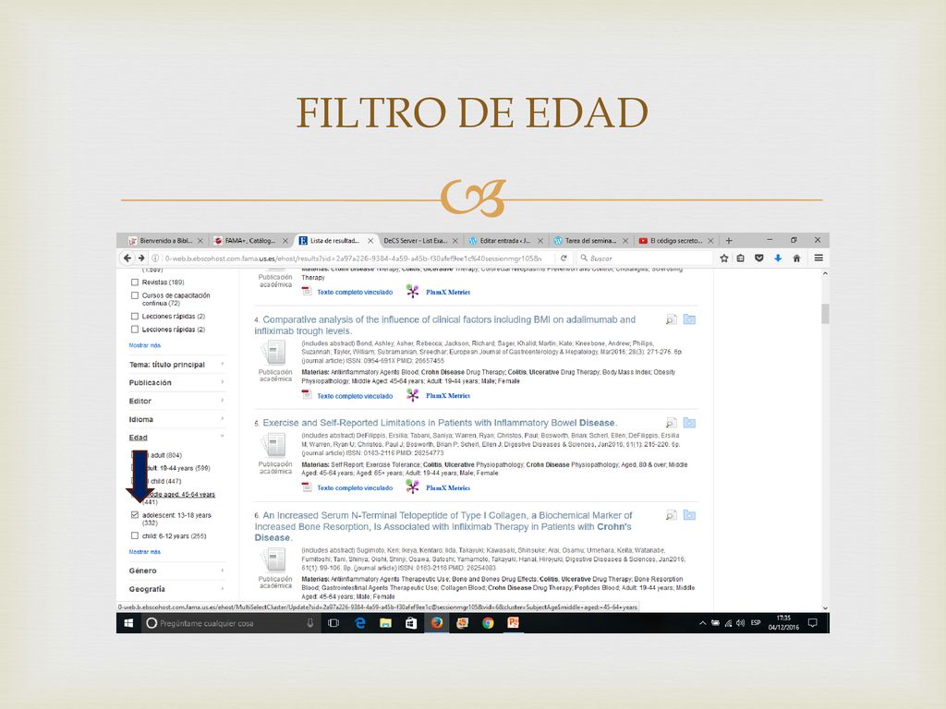Go back with the browser back arrow

click(x=127, y=258)
